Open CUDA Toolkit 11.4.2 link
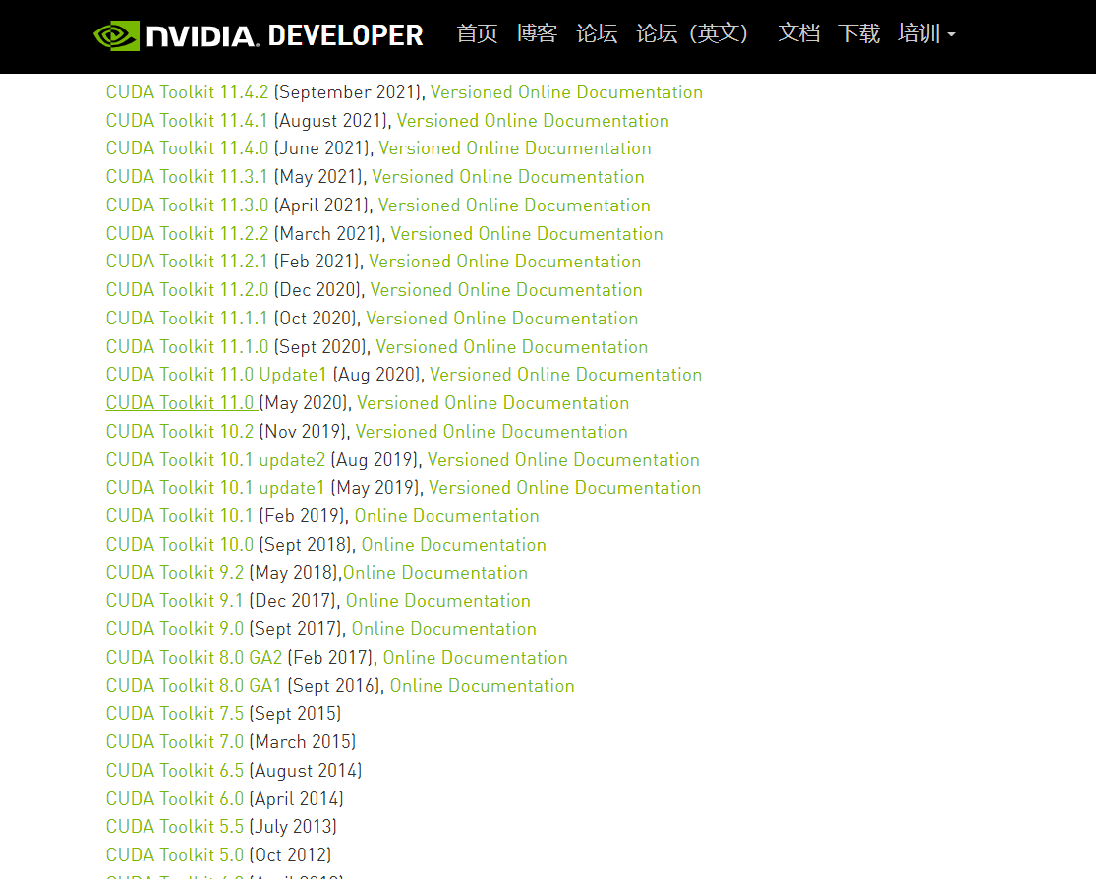1096x879 pixels. click(188, 92)
